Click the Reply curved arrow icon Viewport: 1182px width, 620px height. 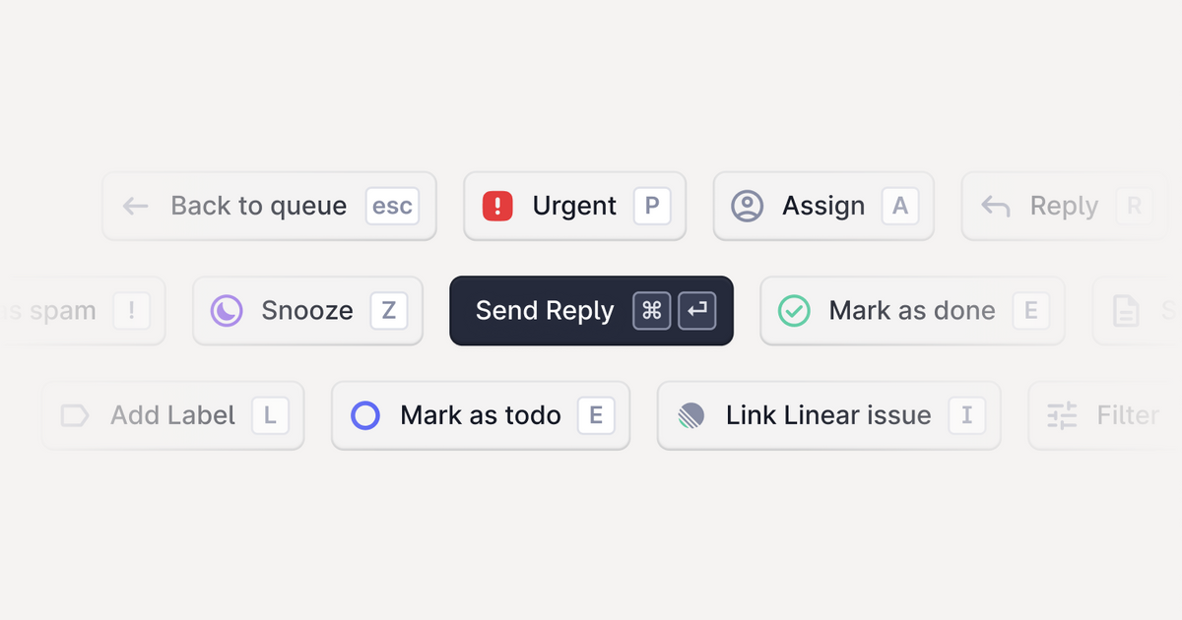[995, 206]
